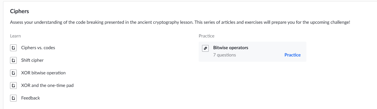Click the article icon beside Ciphers vs. codes
Viewport: 377px width, 109px height.
(x=13, y=48)
